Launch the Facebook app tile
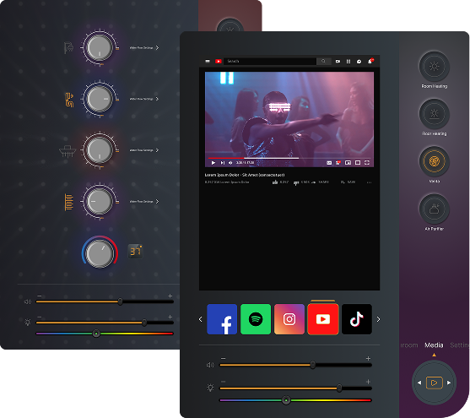Viewport: 470px width, 418px height. point(222,319)
